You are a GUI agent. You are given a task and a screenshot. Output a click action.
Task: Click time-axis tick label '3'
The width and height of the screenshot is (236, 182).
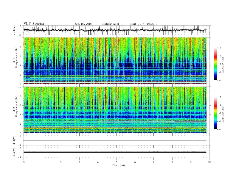pos(79,162)
